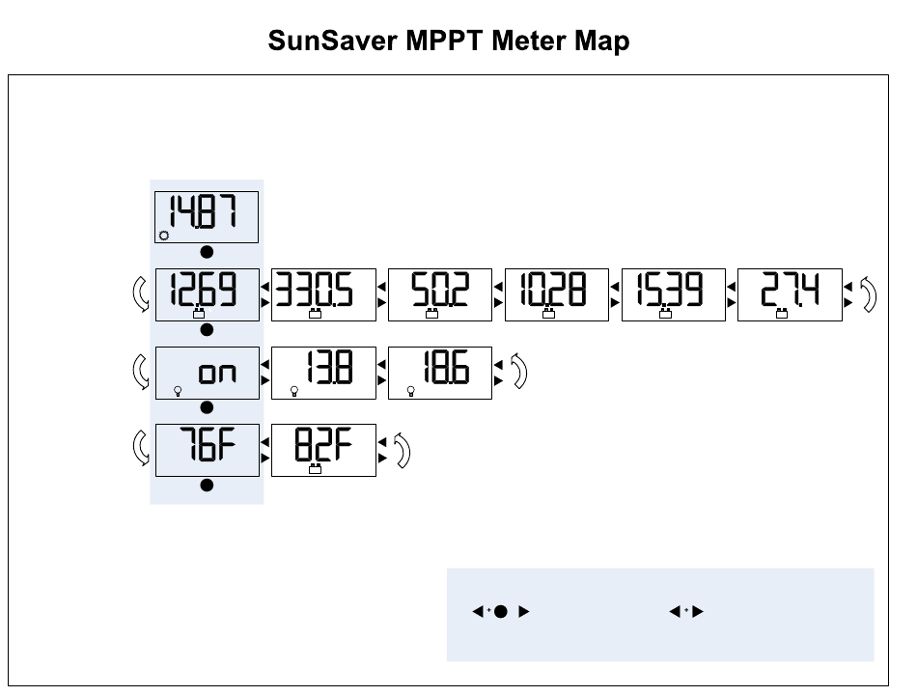Click the load 'on' status display
Image resolution: width=917 pixels, height=696 pixels.
click(207, 374)
